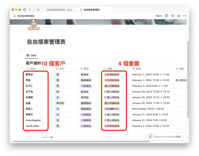Click 男 tag in Jacob Allen row
This screenshot has height=156, width=199.
click(x=58, y=126)
